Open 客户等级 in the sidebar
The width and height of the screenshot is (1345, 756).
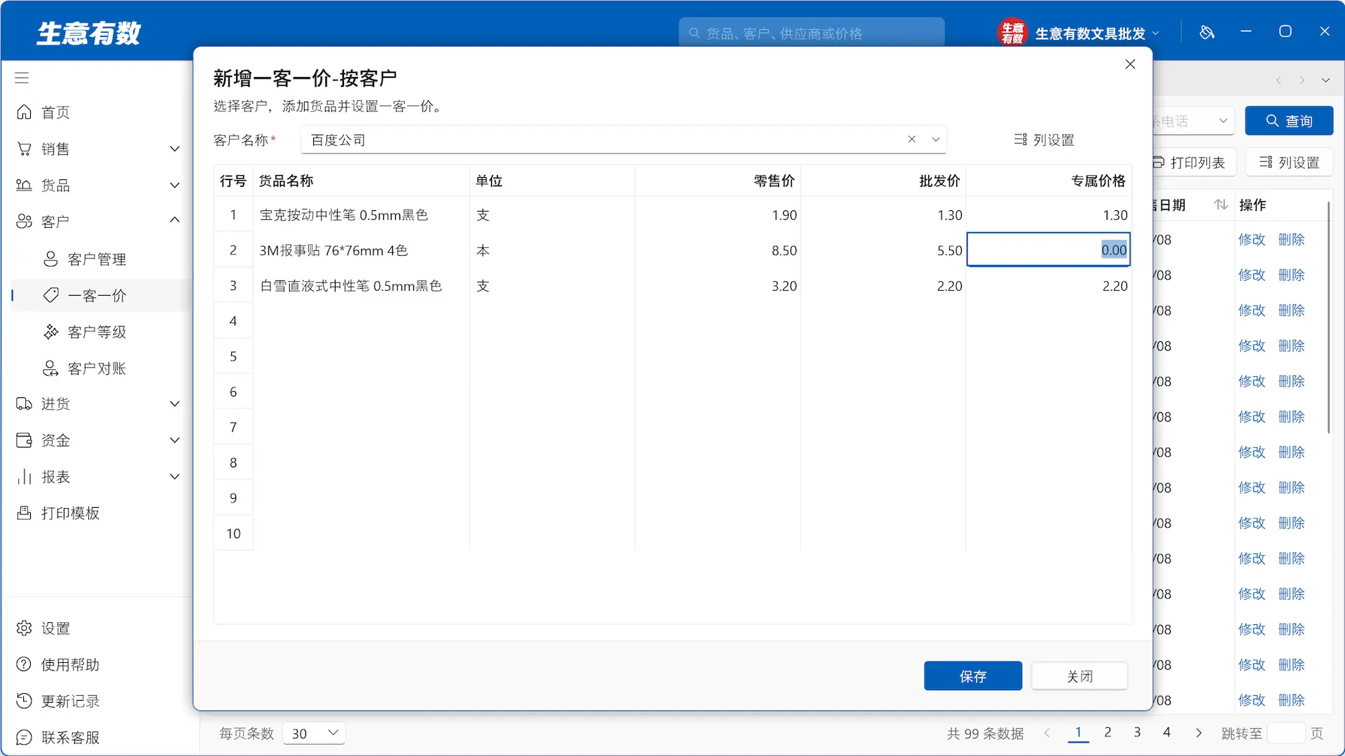[x=97, y=332]
